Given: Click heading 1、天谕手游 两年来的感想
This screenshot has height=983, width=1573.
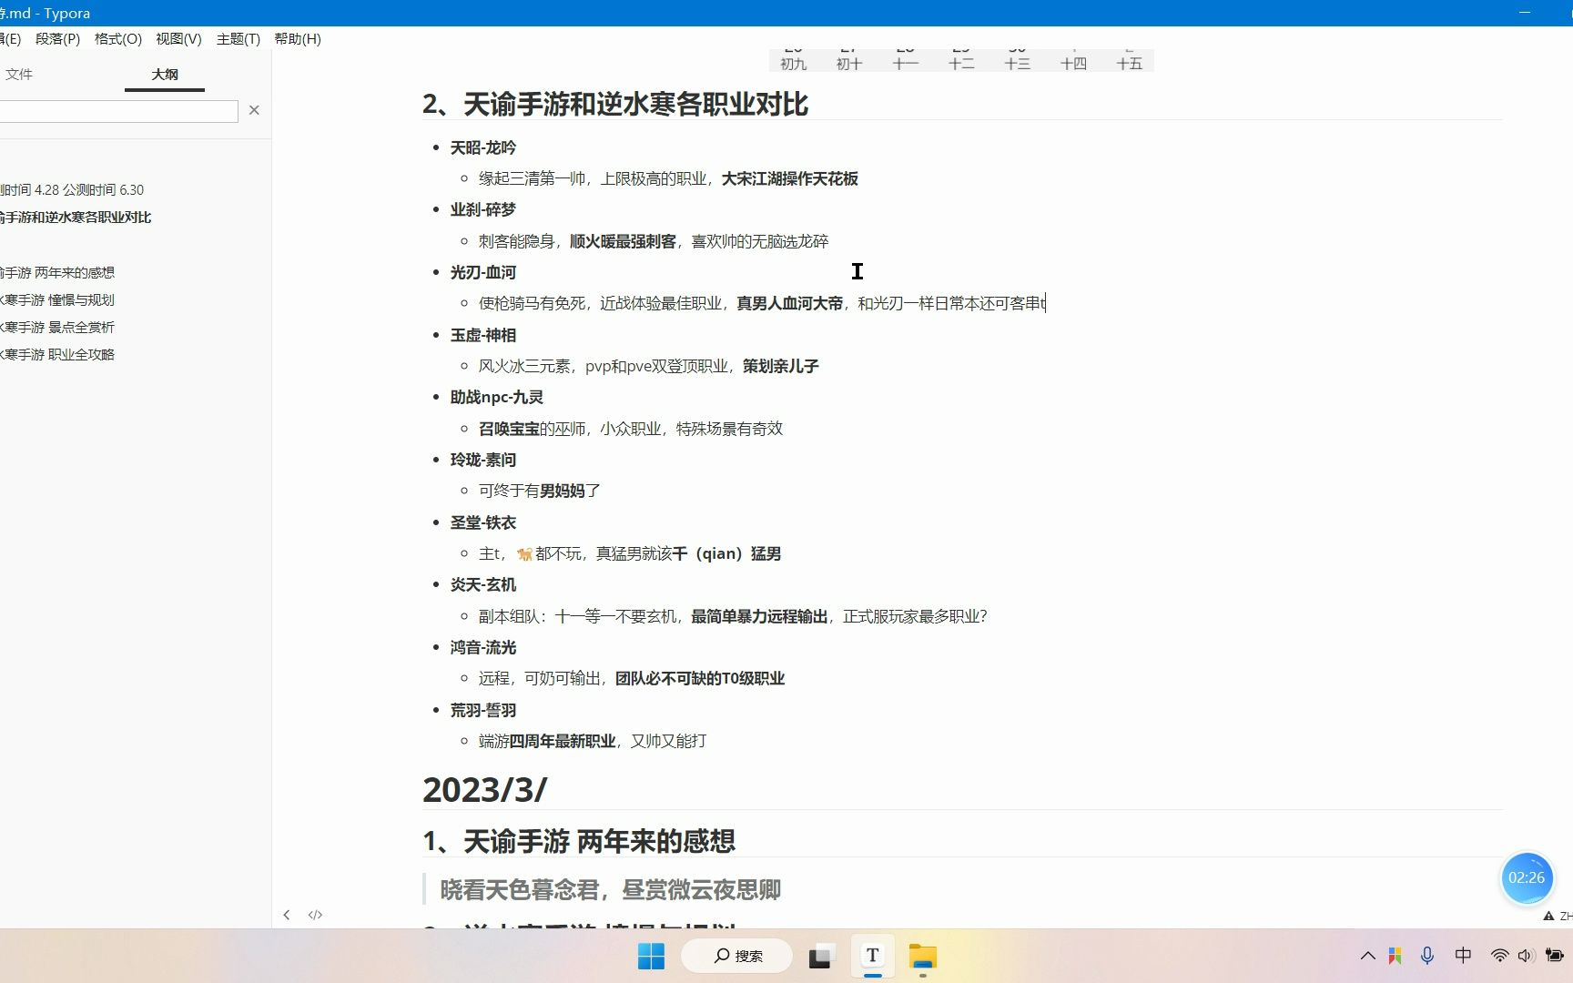Looking at the screenshot, I should [579, 841].
